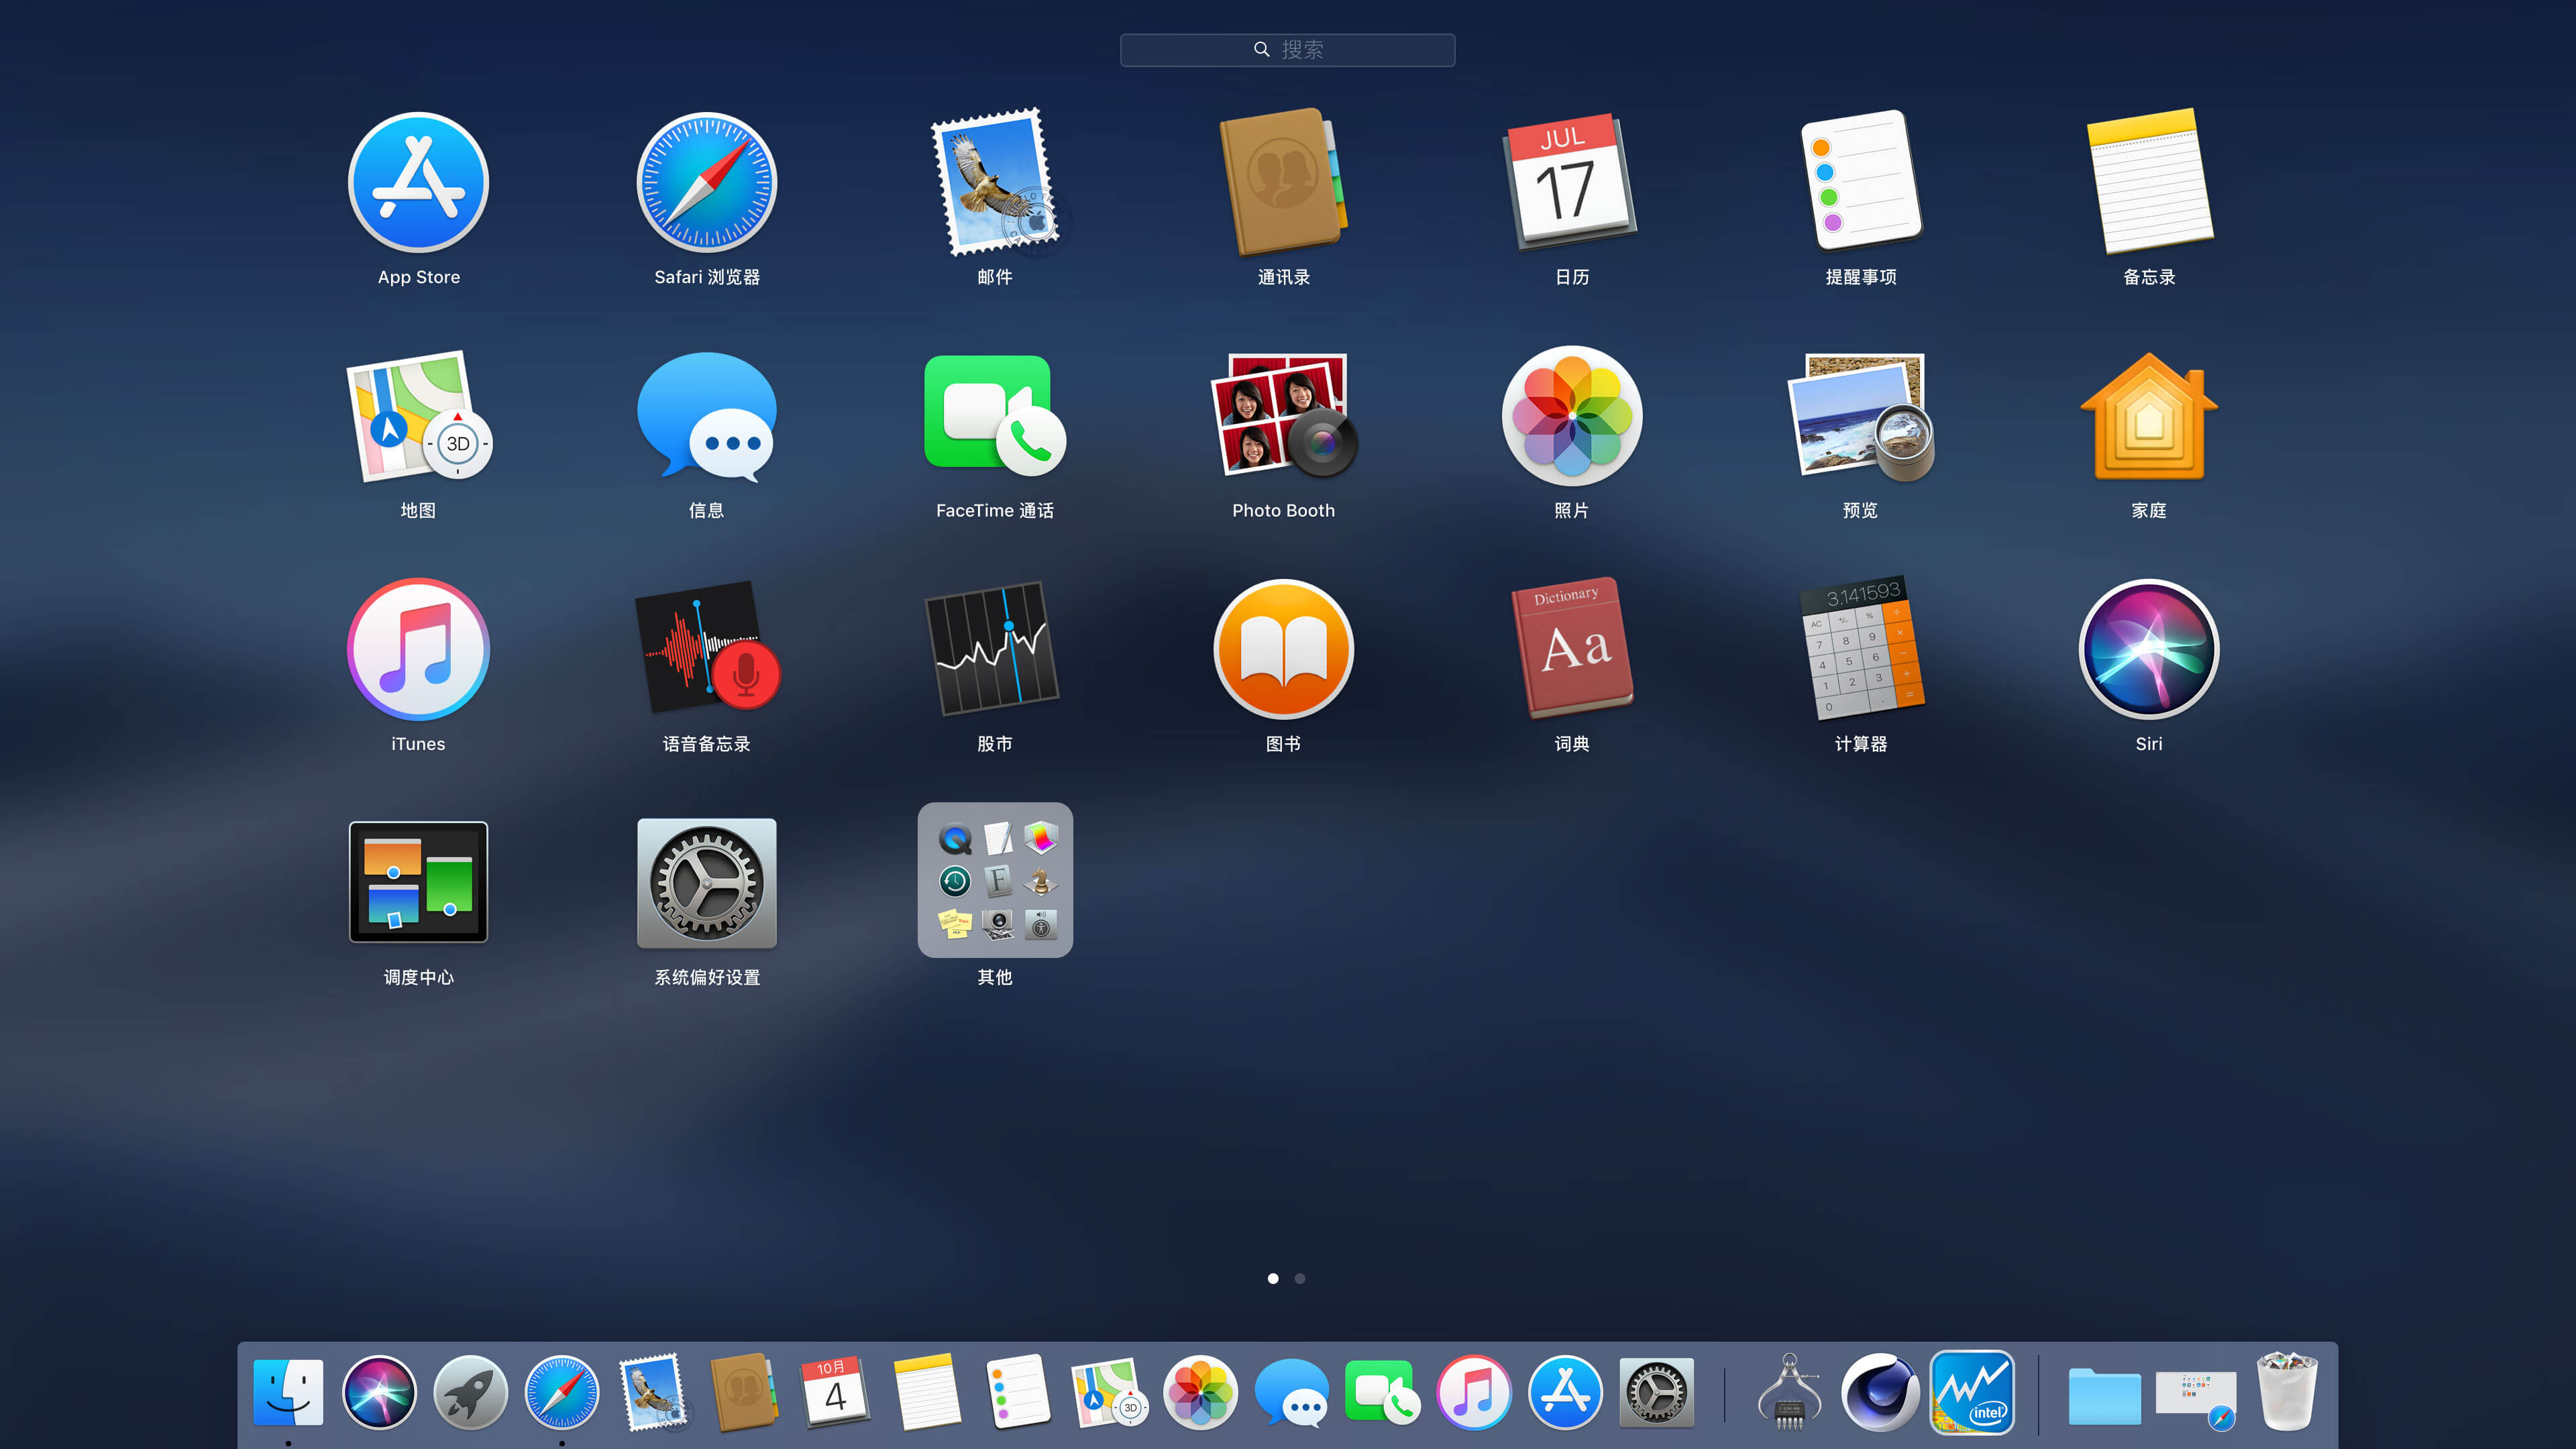
Task: Open the 家庭 Home app
Action: pyautogui.click(x=2148, y=415)
